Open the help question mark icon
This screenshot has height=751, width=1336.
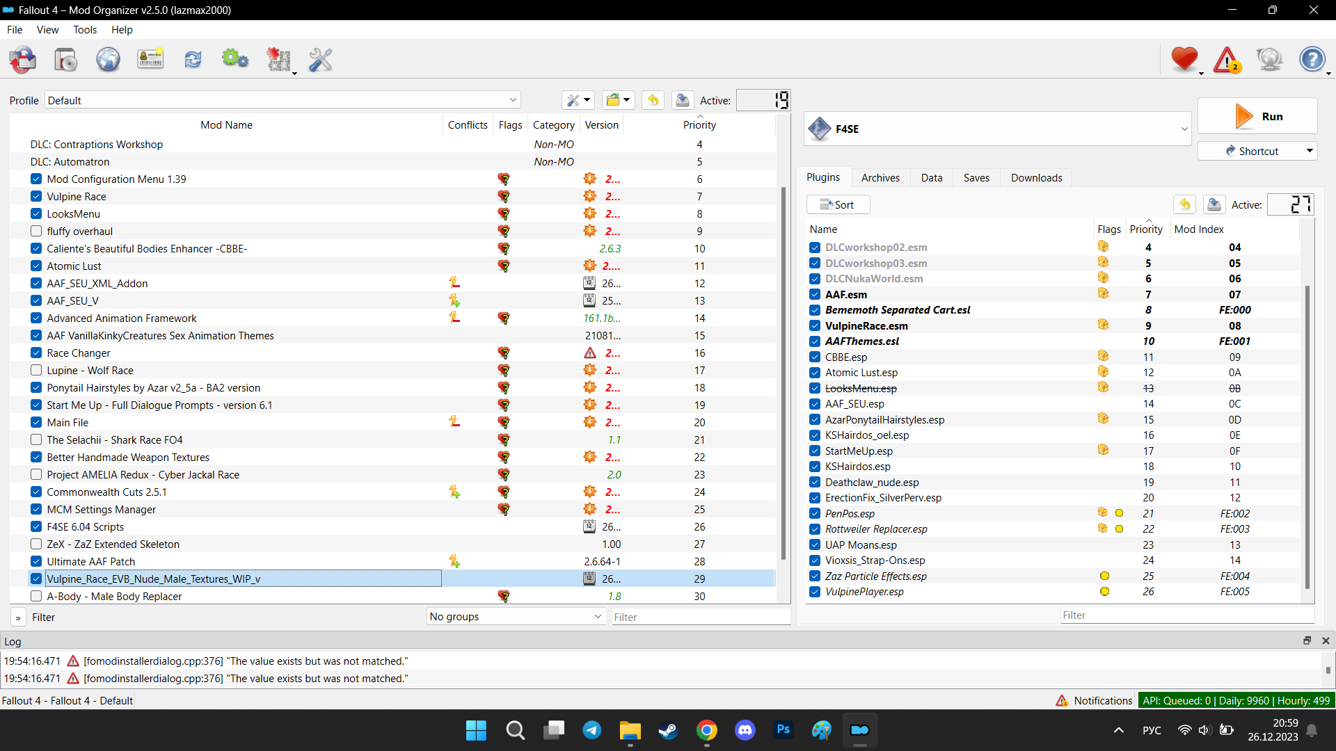pos(1312,59)
